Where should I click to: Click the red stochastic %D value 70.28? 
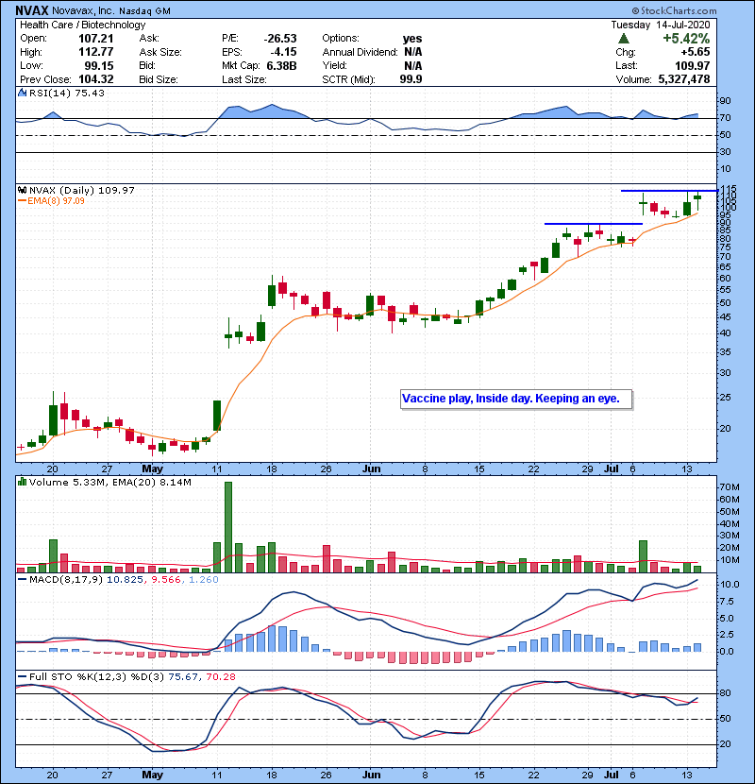point(220,676)
